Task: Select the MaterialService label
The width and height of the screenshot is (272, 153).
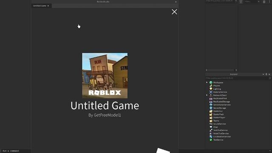Action: tap(220, 92)
